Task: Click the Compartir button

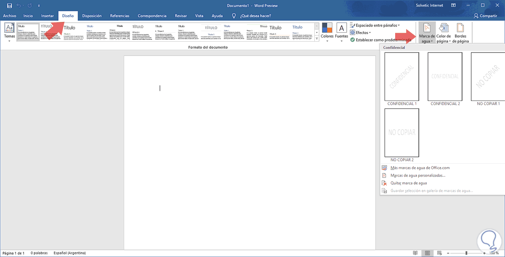Action: tap(485, 16)
